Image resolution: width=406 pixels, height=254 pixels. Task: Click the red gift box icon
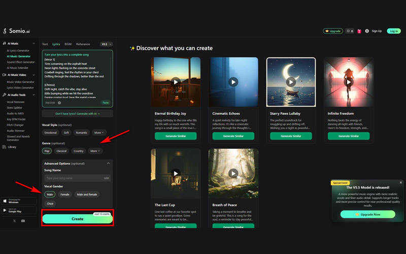[x=359, y=31]
